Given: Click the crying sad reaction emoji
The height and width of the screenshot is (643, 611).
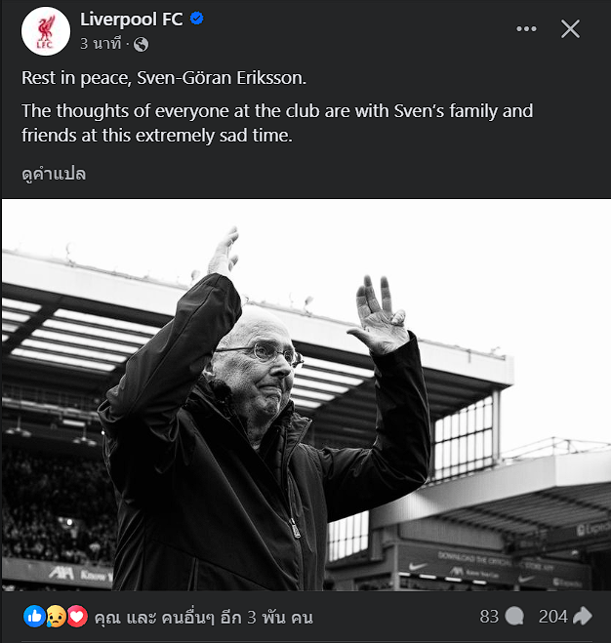Looking at the screenshot, I should click(56, 616).
